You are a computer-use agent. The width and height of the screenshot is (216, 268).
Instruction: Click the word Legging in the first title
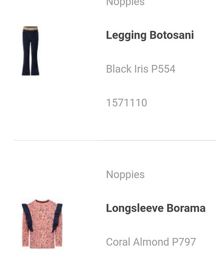126,35
